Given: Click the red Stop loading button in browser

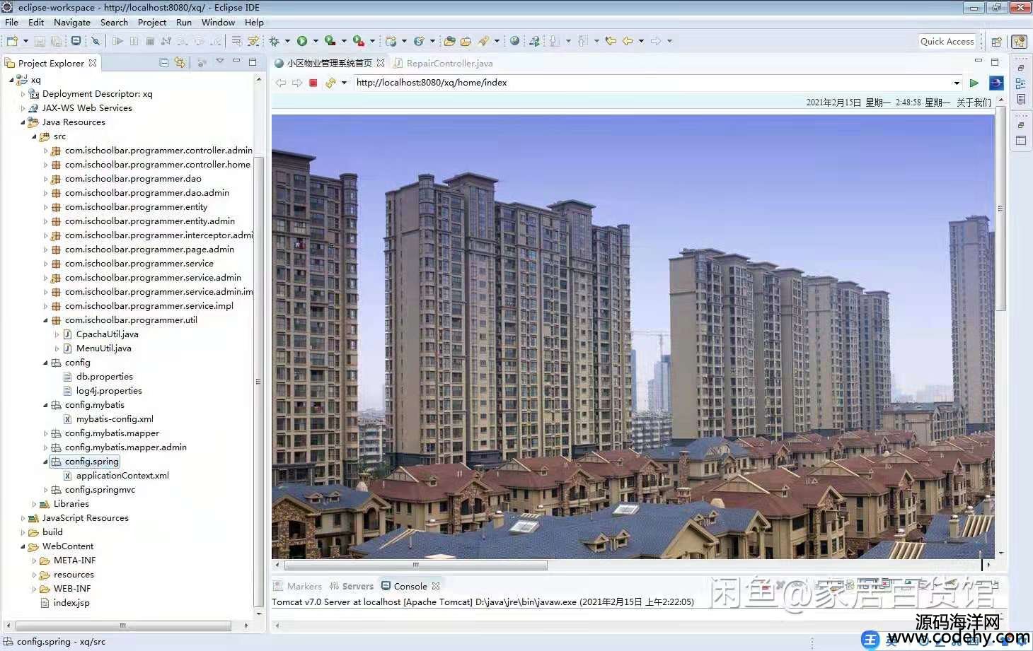Looking at the screenshot, I should point(313,83).
